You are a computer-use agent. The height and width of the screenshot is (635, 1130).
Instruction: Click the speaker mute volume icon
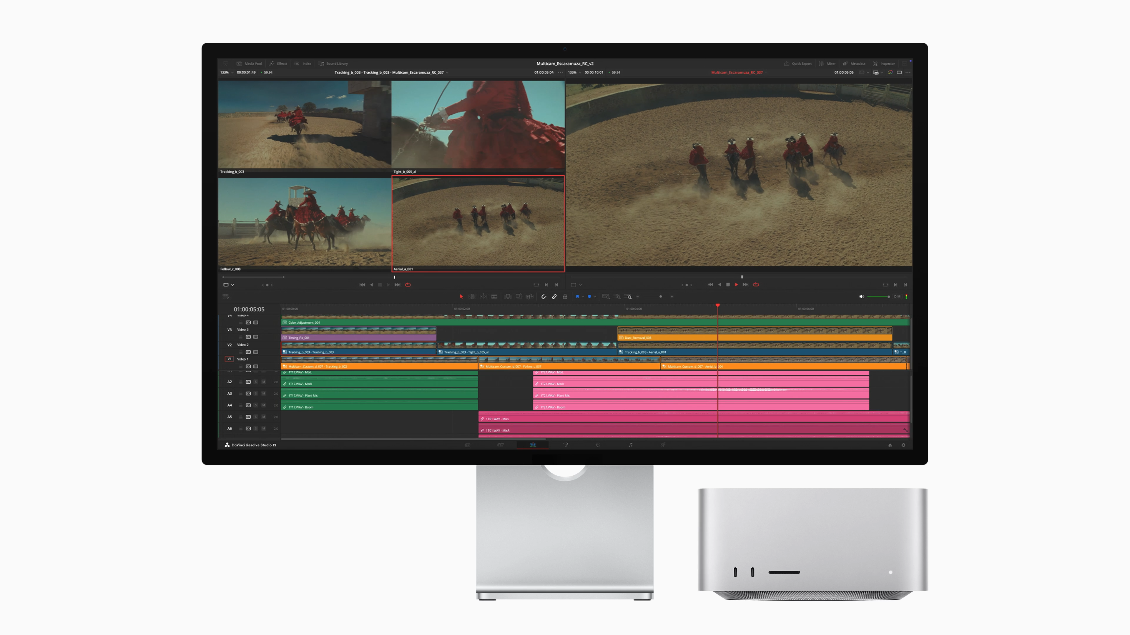[862, 297]
